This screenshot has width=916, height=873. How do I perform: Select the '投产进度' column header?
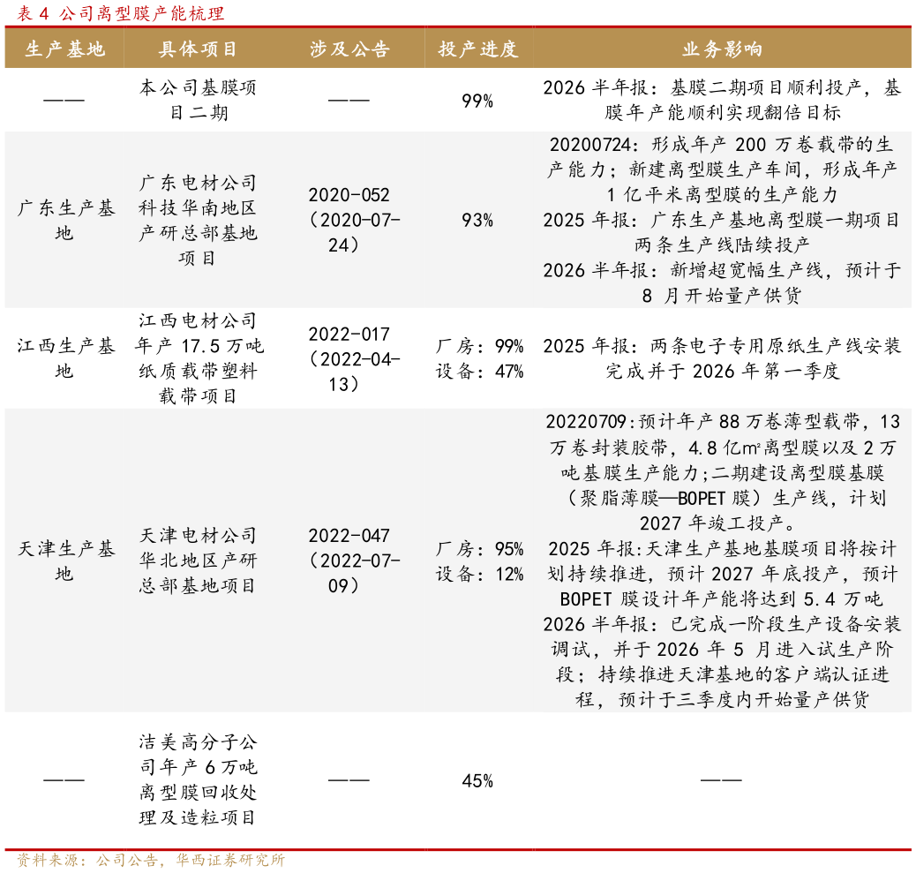[478, 49]
